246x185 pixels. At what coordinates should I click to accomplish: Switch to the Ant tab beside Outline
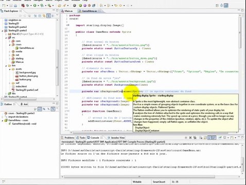click(24, 104)
